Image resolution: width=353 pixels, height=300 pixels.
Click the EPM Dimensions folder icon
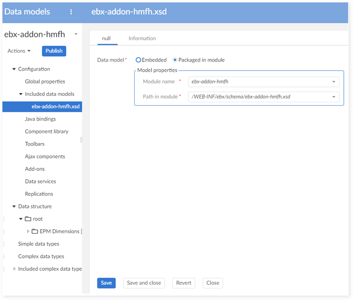35,232
